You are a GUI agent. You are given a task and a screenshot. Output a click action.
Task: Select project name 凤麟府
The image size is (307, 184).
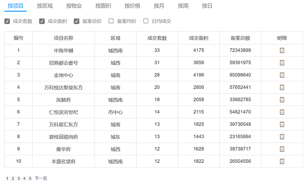tap(63, 100)
